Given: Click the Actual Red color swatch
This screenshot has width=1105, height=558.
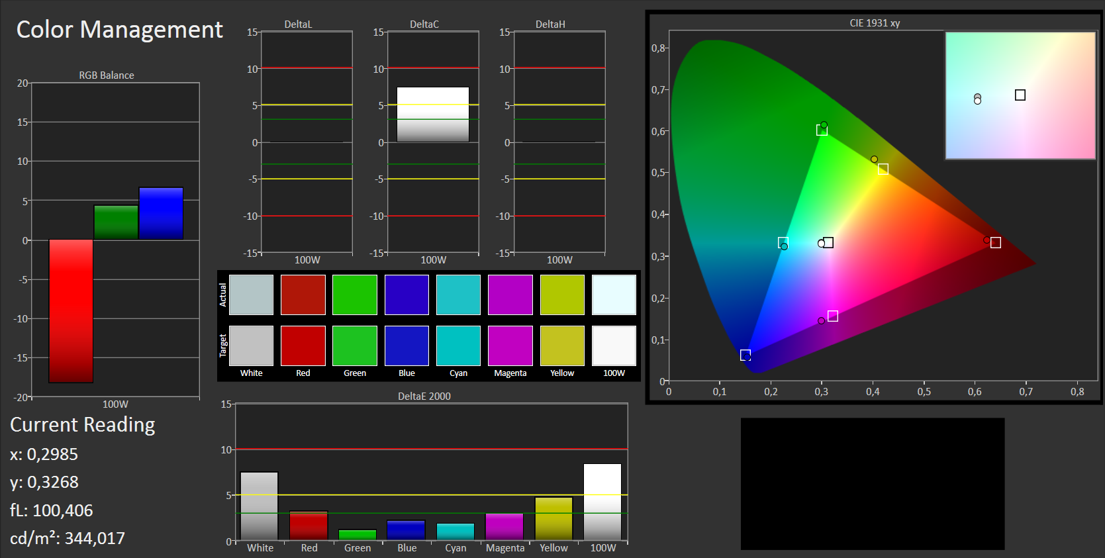Looking at the screenshot, I should pyautogui.click(x=303, y=295).
